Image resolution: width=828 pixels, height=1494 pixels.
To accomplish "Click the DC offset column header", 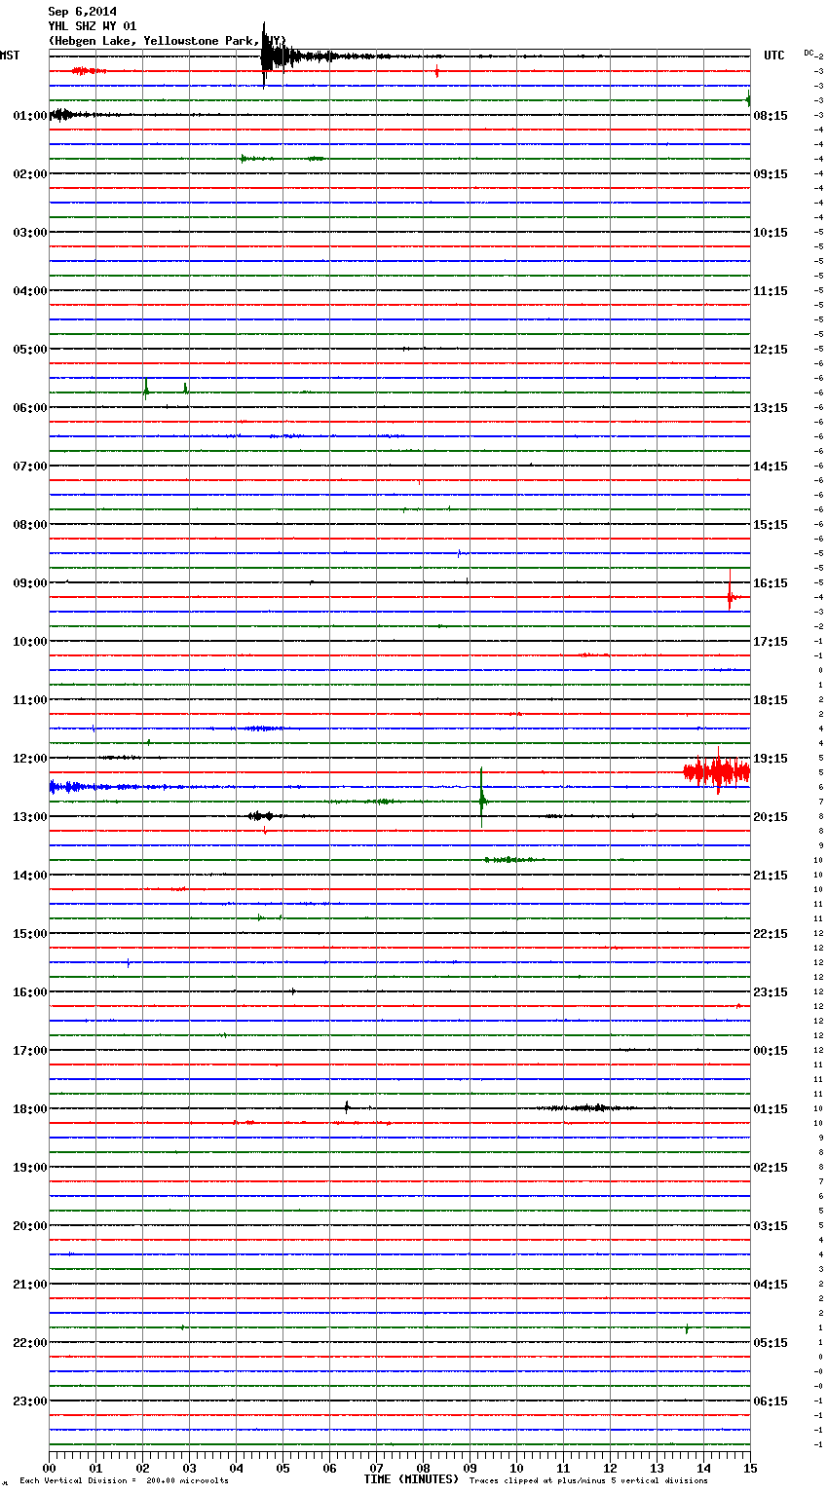I will point(809,53).
